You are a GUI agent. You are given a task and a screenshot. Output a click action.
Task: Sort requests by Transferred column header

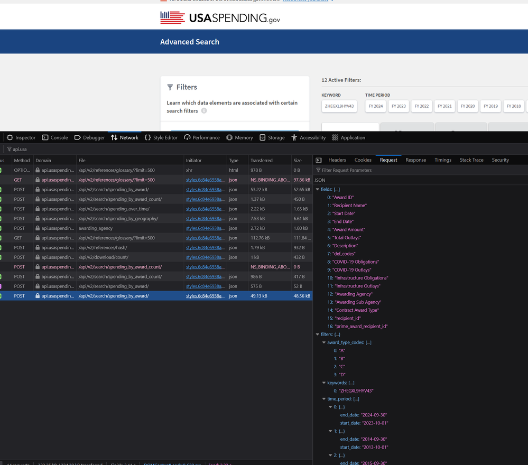[270, 161]
